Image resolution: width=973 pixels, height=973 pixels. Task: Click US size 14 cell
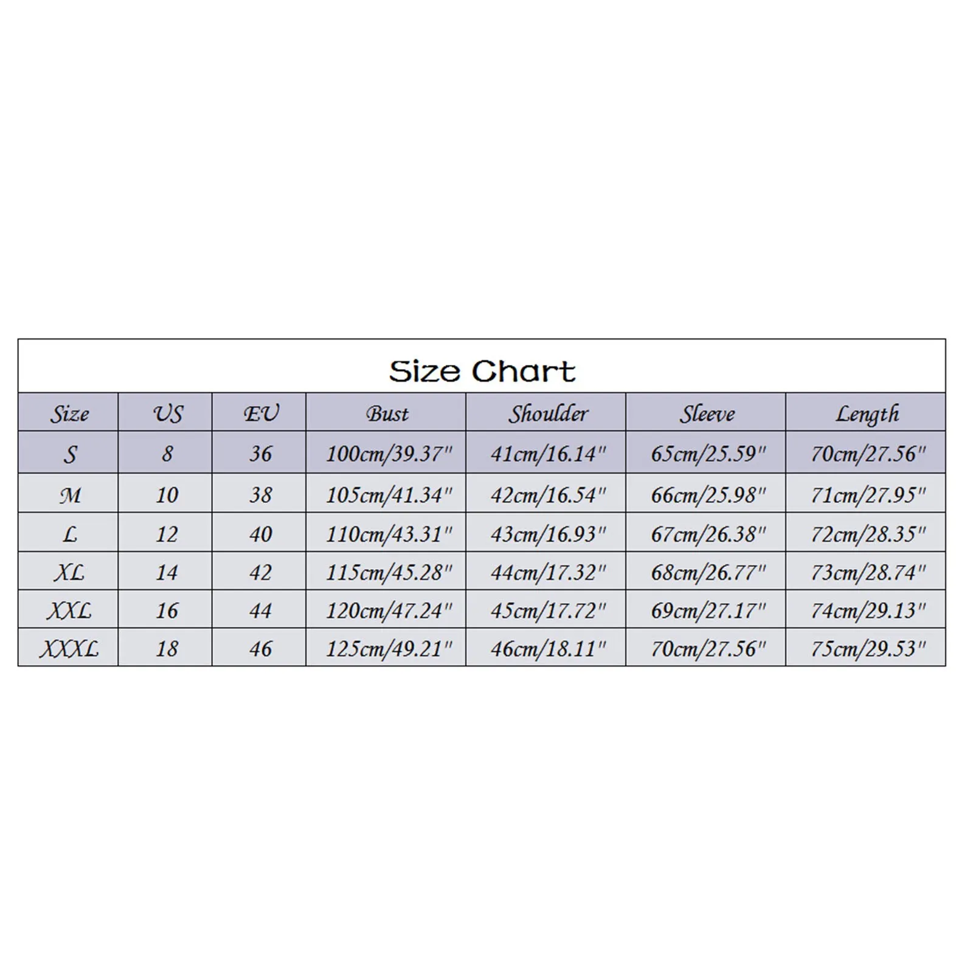(167, 572)
